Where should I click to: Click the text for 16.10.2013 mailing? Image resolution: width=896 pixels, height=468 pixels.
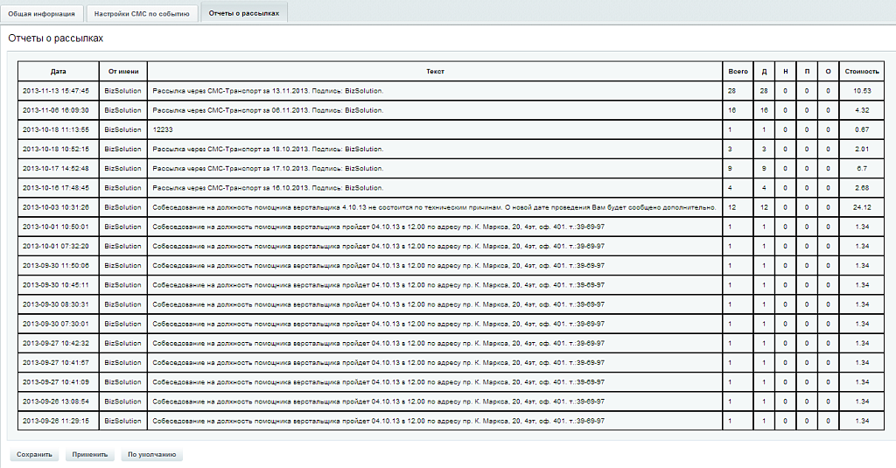(x=268, y=188)
